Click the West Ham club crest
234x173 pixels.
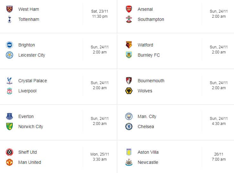pos(9,9)
